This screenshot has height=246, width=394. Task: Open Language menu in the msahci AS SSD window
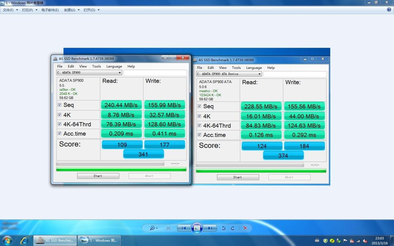tap(254, 68)
